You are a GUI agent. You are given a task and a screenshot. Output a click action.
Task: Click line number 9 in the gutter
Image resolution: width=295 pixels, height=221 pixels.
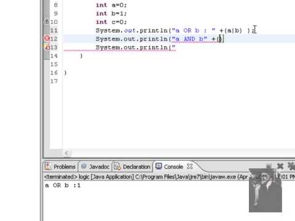point(55,14)
